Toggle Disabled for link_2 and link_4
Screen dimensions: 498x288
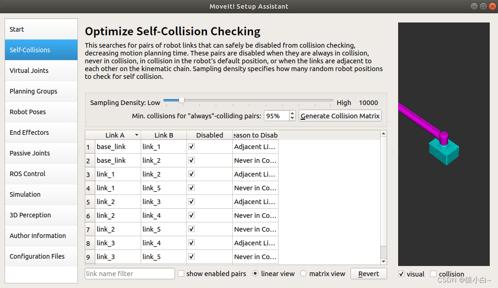click(x=192, y=215)
